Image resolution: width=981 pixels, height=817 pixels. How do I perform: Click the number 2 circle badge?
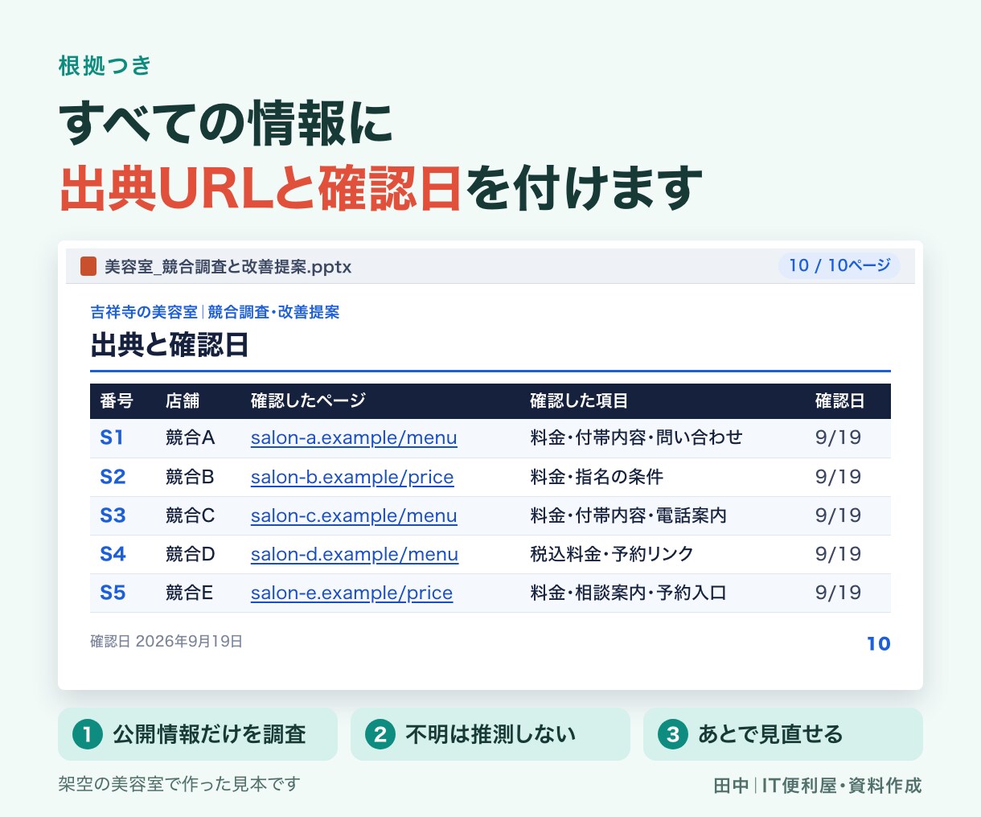click(x=380, y=734)
